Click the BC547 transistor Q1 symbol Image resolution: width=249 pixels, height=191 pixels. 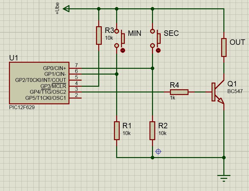tap(217, 92)
